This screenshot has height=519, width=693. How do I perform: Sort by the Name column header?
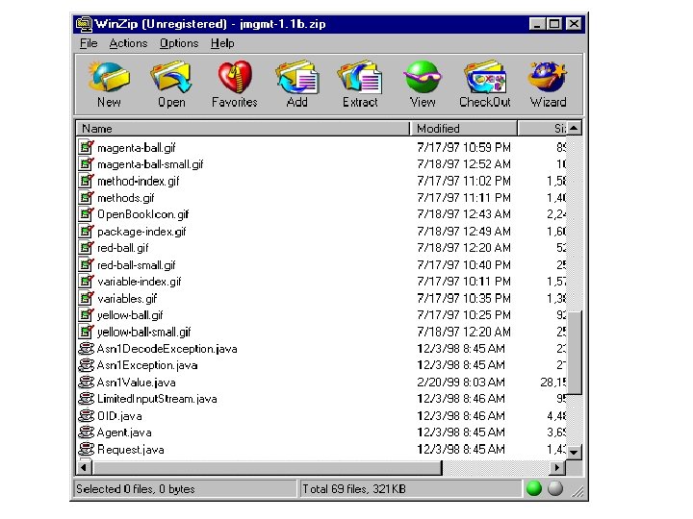(243, 129)
